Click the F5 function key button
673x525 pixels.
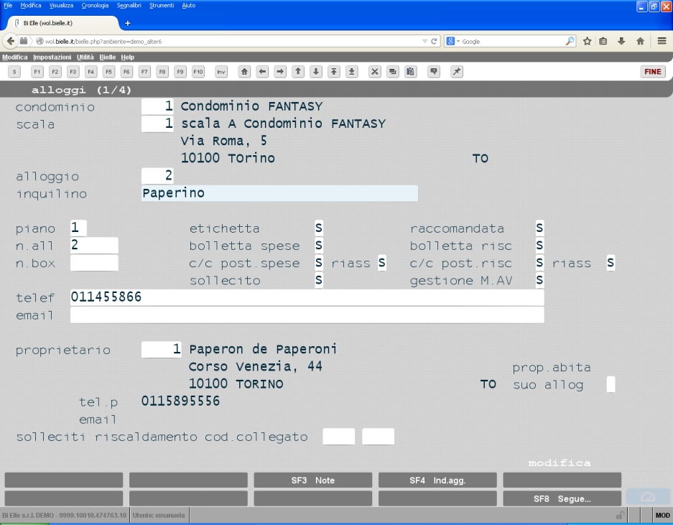point(108,72)
